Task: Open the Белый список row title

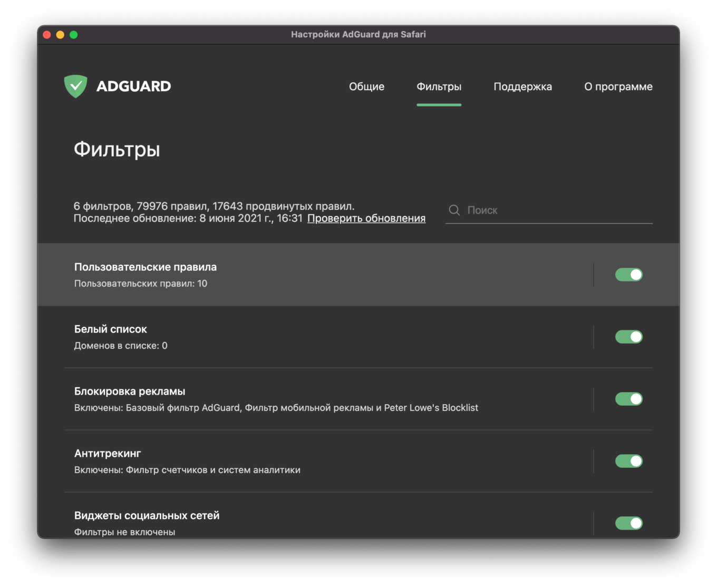Action: (x=111, y=329)
